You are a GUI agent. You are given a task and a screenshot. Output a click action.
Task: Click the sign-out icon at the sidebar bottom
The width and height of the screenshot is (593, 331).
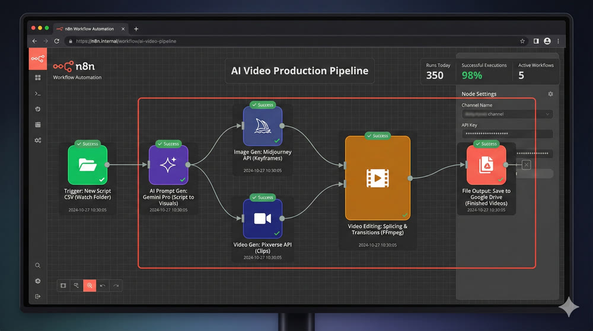(38, 297)
